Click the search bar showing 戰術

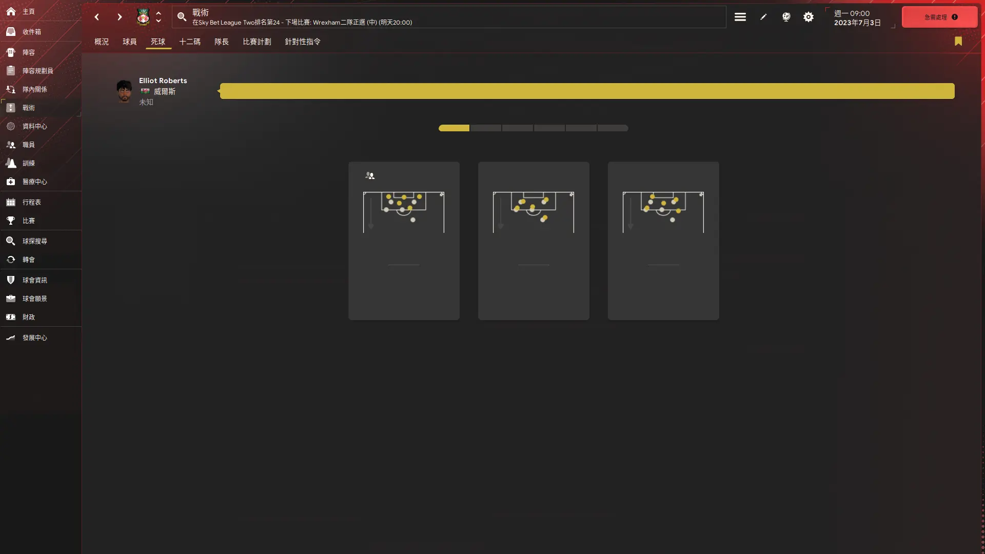click(449, 17)
